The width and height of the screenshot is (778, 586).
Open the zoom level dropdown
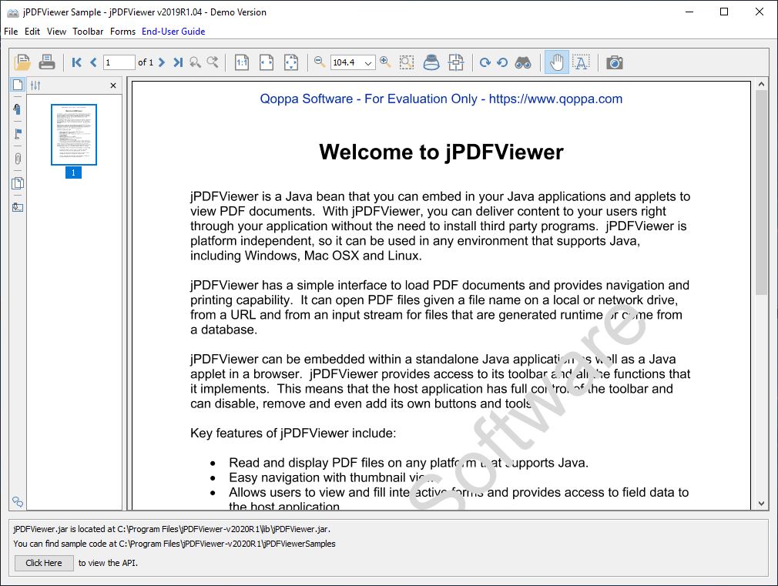(368, 62)
